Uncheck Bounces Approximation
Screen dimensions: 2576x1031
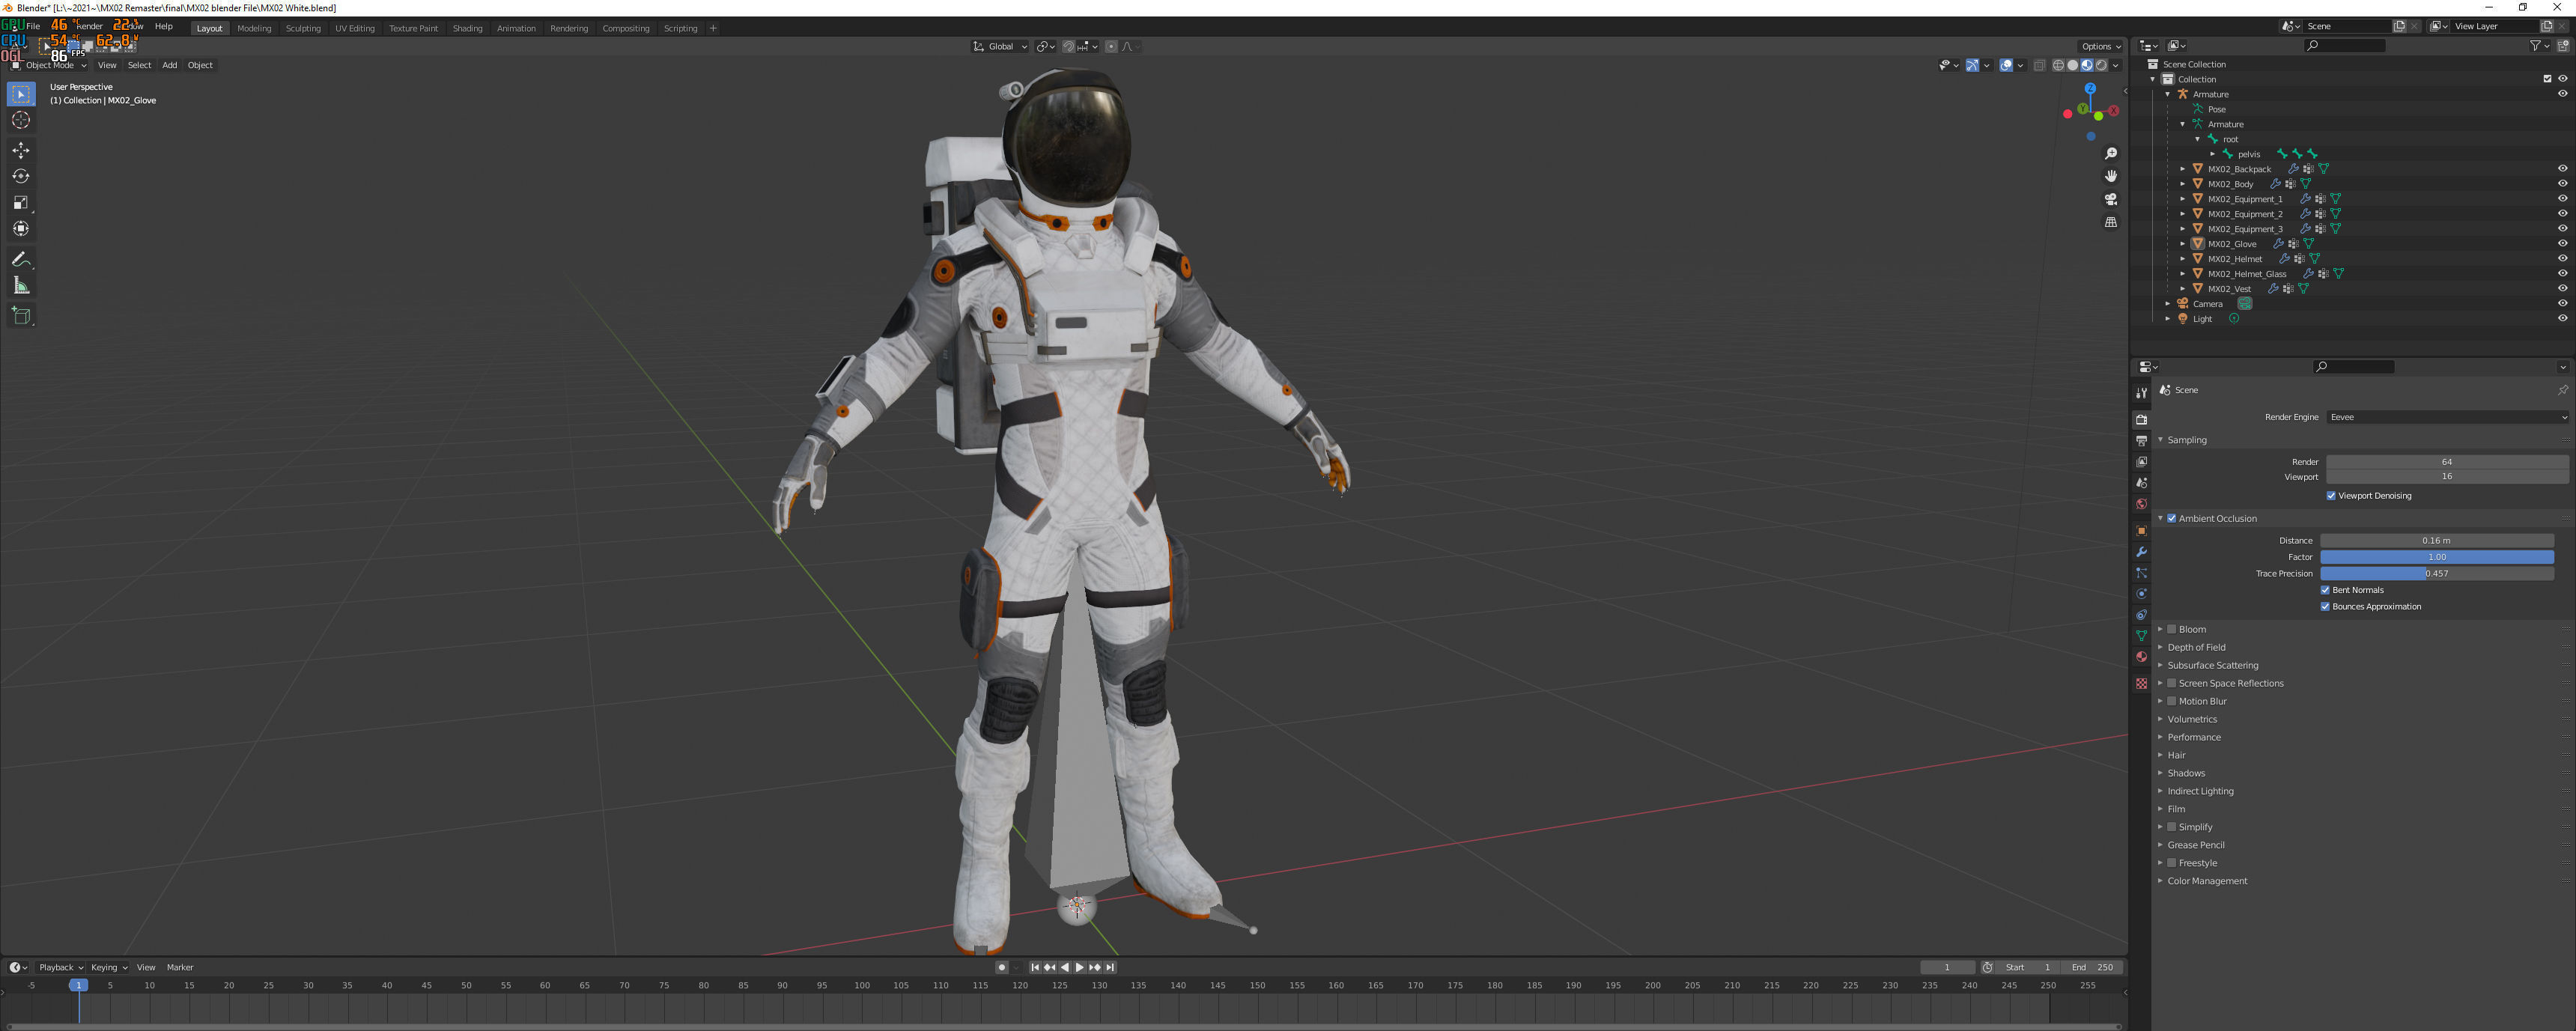tap(2325, 607)
